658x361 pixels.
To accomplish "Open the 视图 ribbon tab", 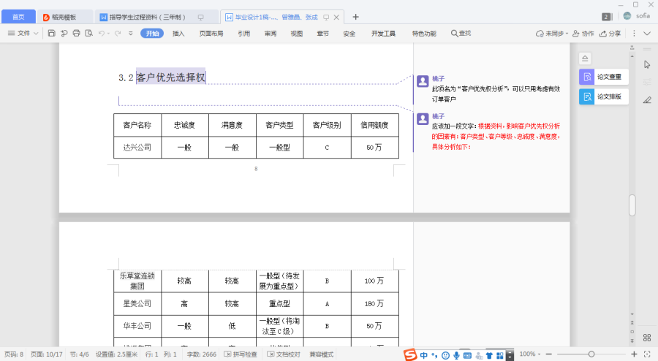I will pyautogui.click(x=297, y=34).
